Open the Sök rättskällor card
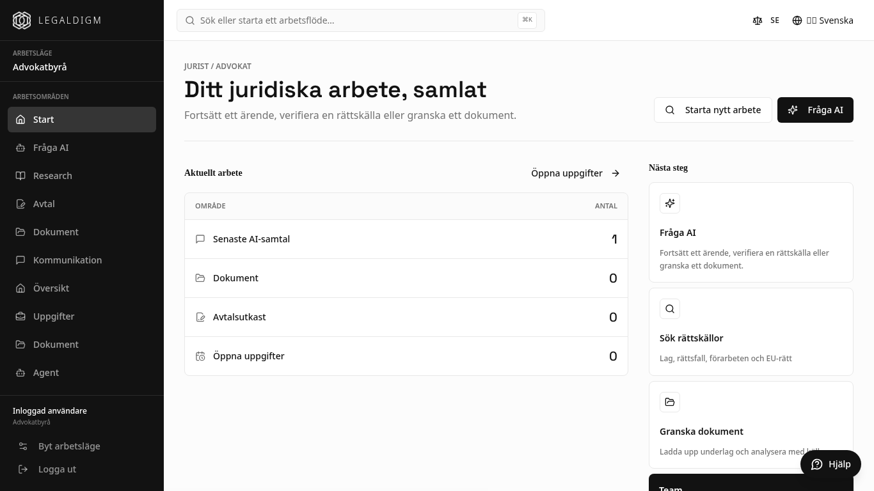Viewport: 874px width, 491px height. [x=751, y=332]
